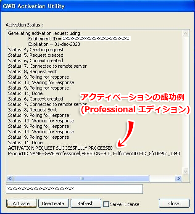The height and width of the screenshot is (214, 195).
Task: Select the ACTIVATION REQUEST SUCCESSFULLY PROCESSED line
Action: coord(61,148)
